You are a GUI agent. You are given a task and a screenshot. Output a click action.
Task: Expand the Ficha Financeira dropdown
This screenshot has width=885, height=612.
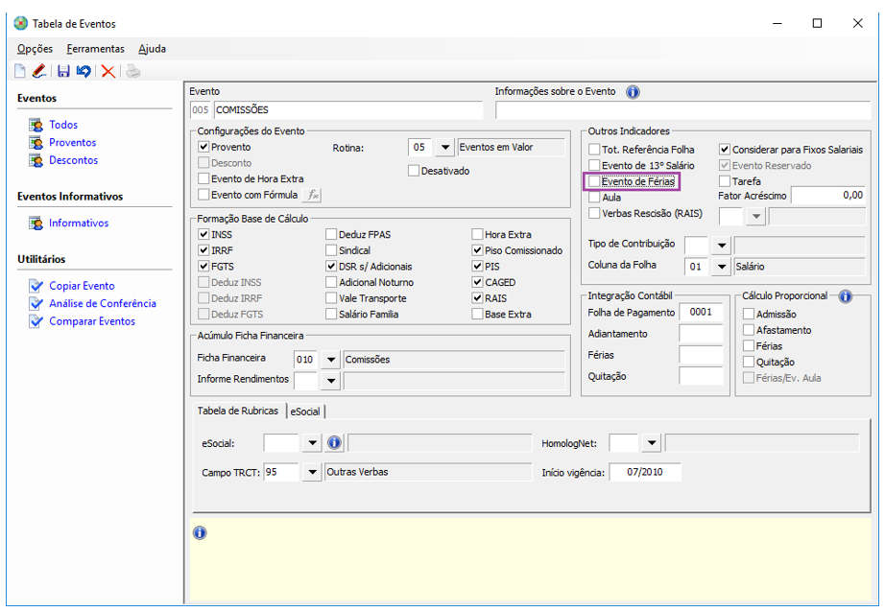[x=331, y=360]
